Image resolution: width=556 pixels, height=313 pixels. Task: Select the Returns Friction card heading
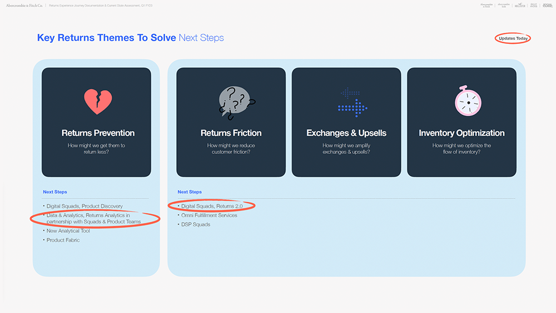pos(231,133)
